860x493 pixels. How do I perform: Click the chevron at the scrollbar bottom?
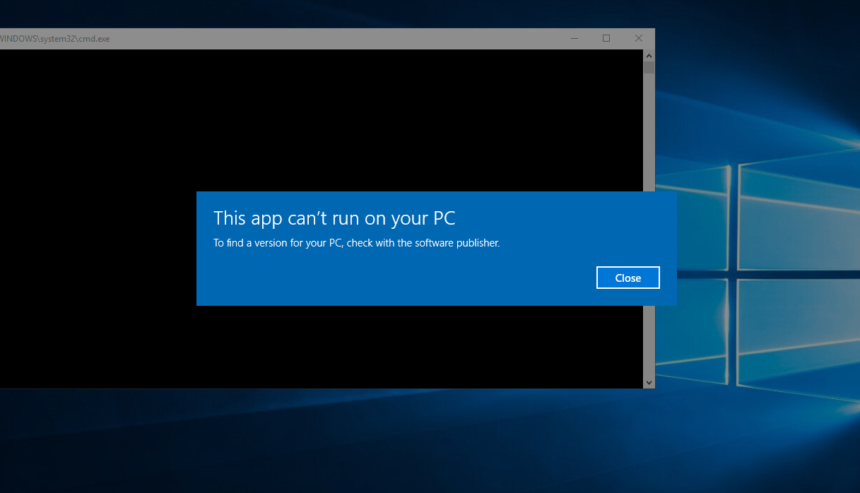tap(648, 381)
